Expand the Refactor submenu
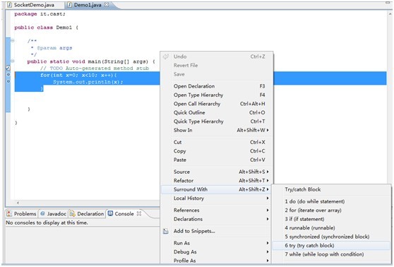This screenshot has height=267, width=394. [217, 181]
